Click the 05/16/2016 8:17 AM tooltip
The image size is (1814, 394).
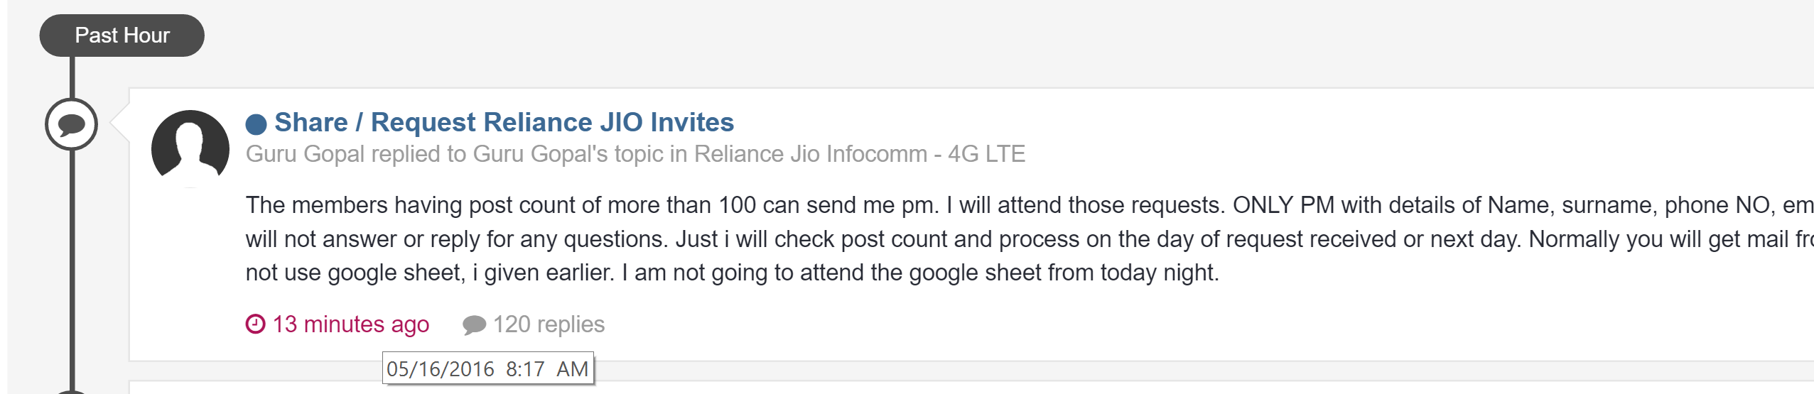[x=487, y=368]
